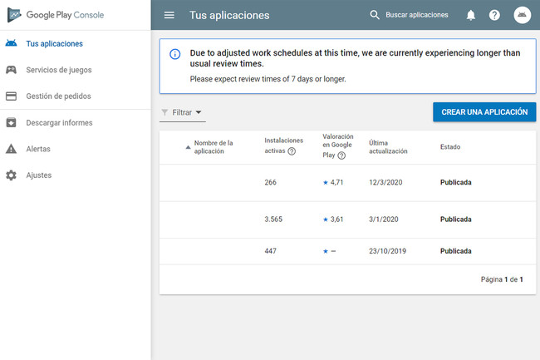This screenshot has width=540, height=360.
Task: Click 'Please expect review times' notice text
Action: coord(268,79)
